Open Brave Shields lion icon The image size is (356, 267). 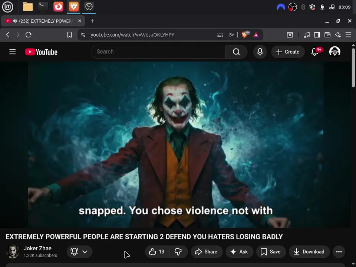(245, 34)
